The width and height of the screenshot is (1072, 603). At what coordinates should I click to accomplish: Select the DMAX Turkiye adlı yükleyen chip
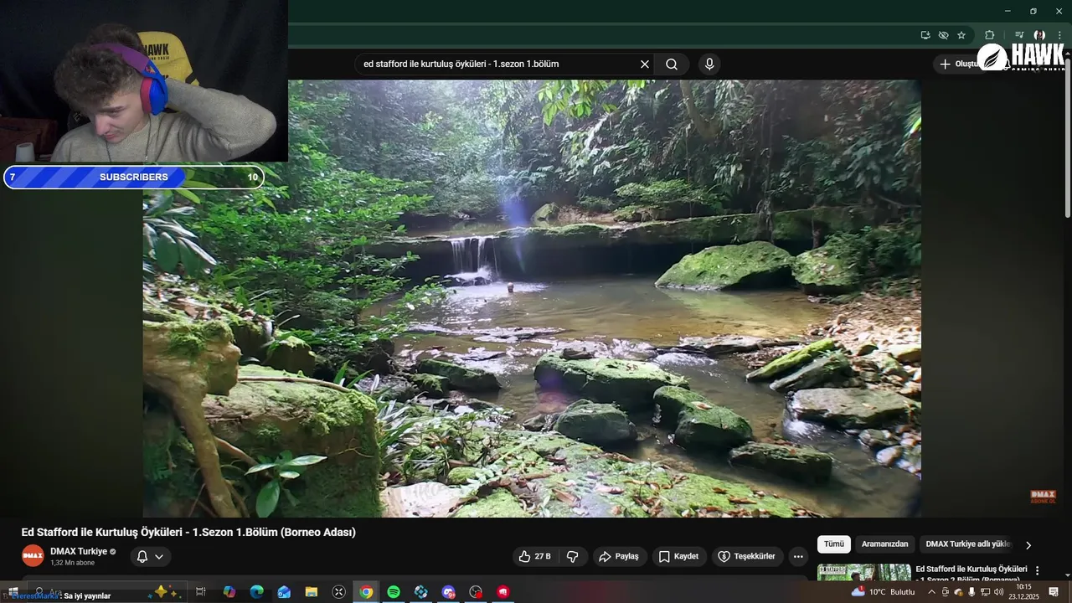(x=967, y=544)
